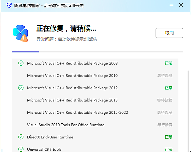Click the Tencent PC Manager shield logo
This screenshot has width=191, height=152.
pyautogui.click(x=9, y=6)
